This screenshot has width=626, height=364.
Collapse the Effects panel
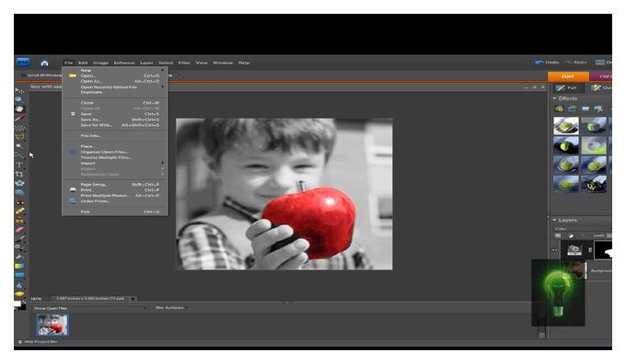tap(554, 98)
